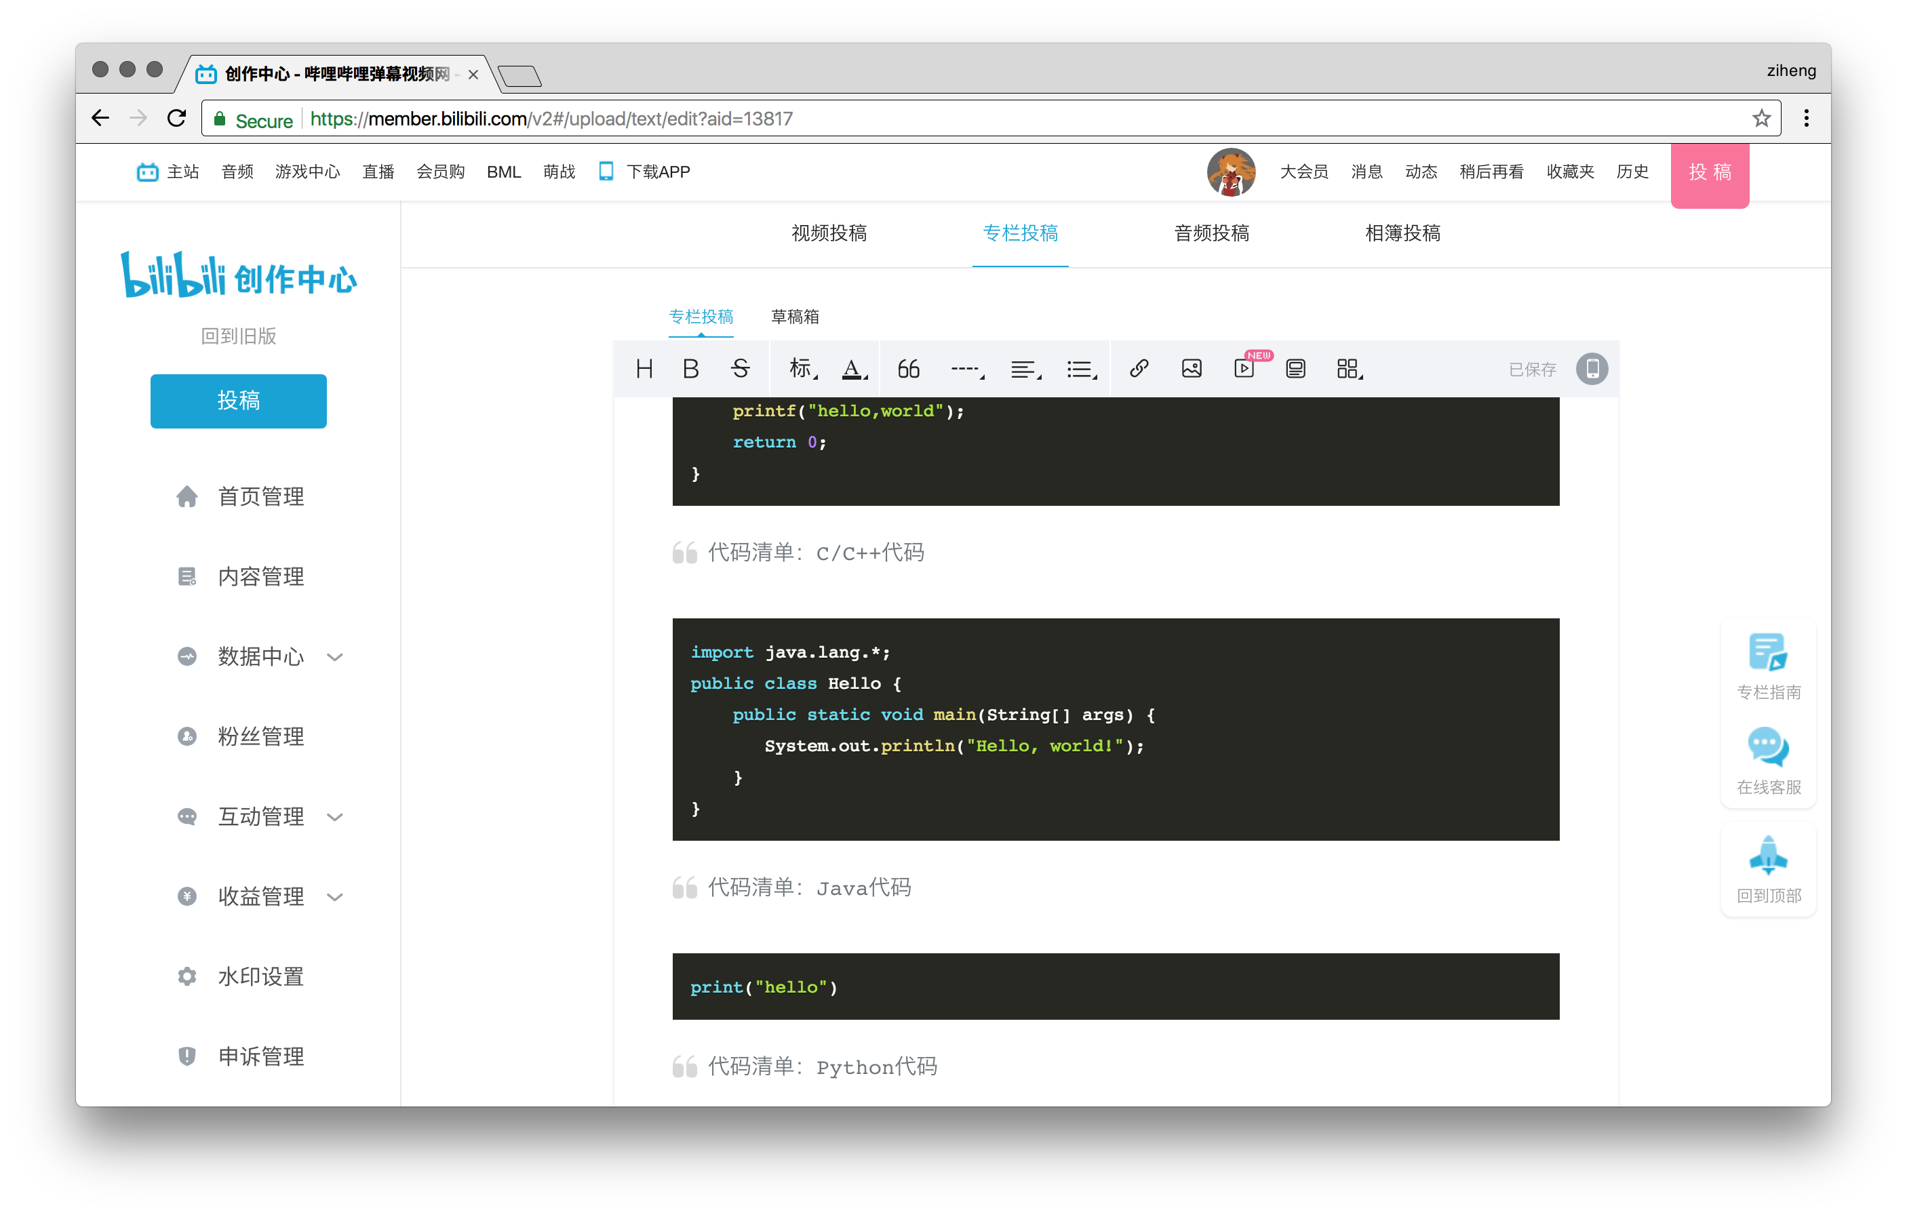This screenshot has height=1215, width=1907.
Task: Open 回到旧版 to return to old version
Action: [x=239, y=336]
